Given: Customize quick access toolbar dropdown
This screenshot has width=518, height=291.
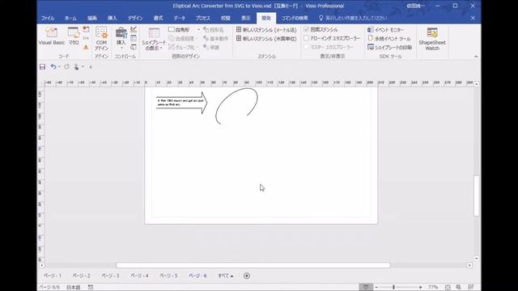Looking at the screenshot, I should (91, 67).
